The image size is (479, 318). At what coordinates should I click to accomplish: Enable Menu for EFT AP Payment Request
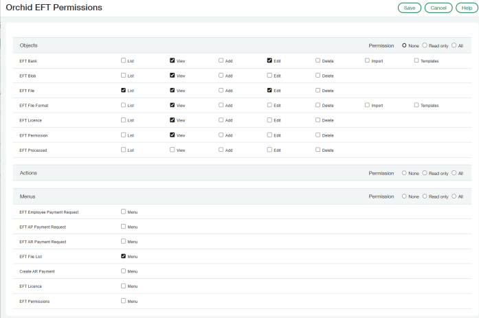click(x=124, y=227)
